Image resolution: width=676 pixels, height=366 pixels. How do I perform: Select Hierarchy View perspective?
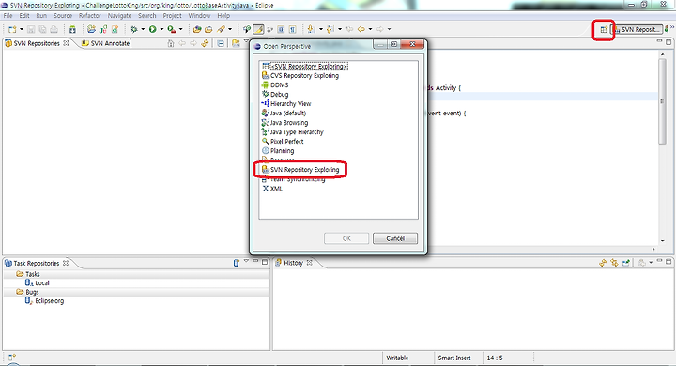286,104
